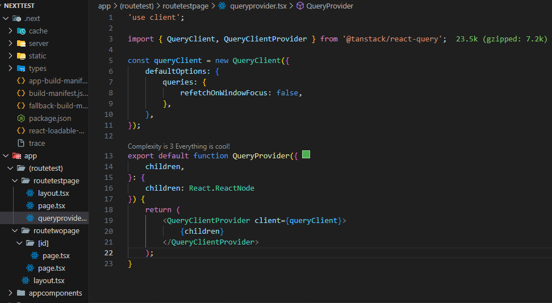
Task: Collapse the routetwopage folder chevron
Action: click(15, 230)
